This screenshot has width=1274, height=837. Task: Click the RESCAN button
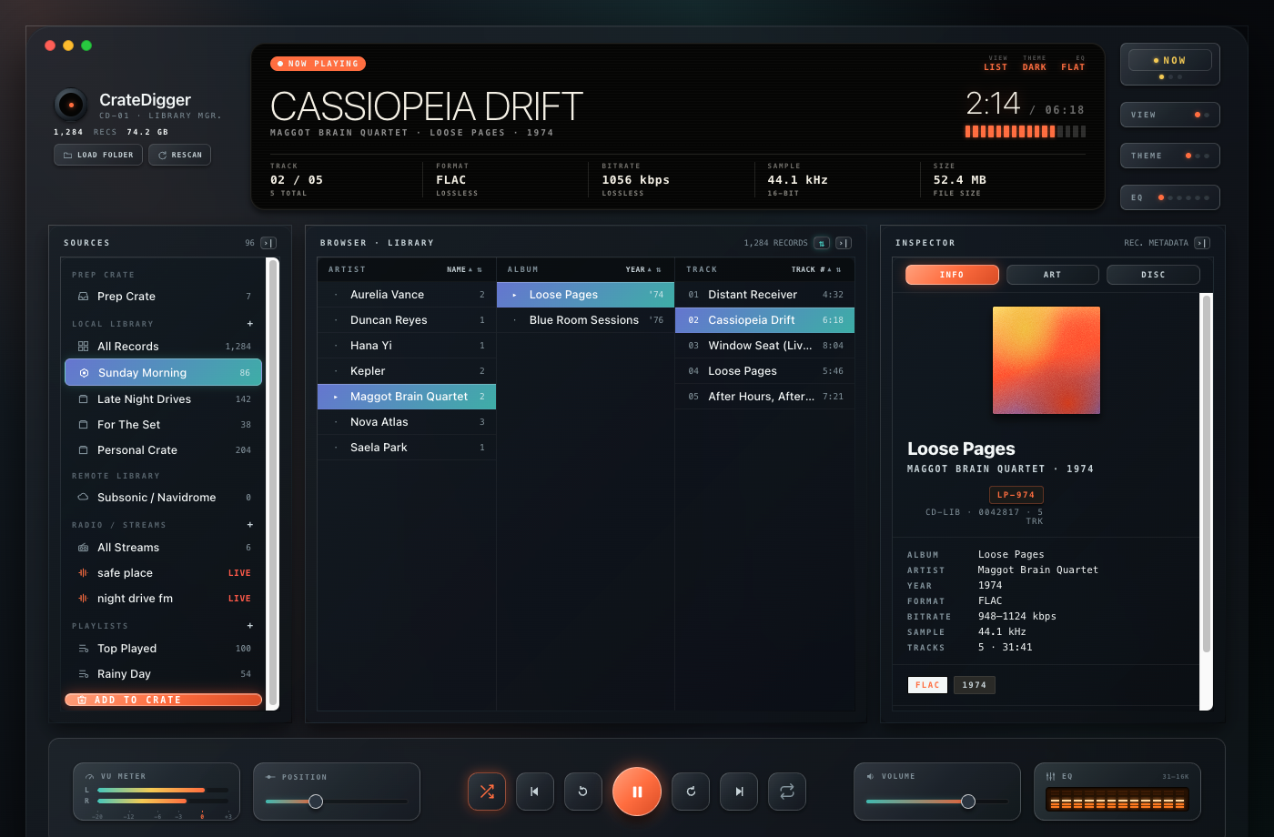180,155
